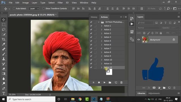181x102 pixels.
Task: Collapse Oil Paint Photoshop action set
Action: point(99,22)
